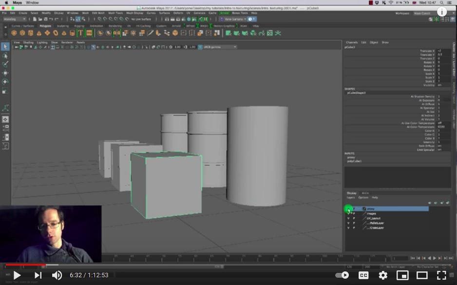
Task: Click the Translate X value field
Action: [443, 51]
